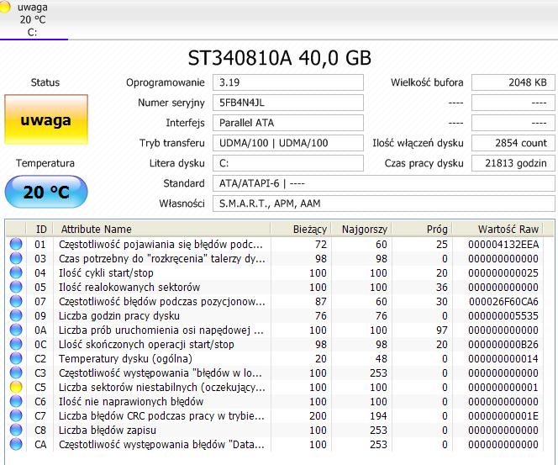This screenshot has width=558, height=465.
Task: Click blue status icon for attribute C3
Action: pyautogui.click(x=16, y=373)
